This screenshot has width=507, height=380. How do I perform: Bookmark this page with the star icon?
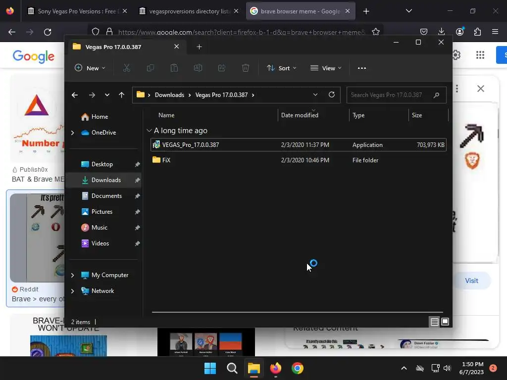(x=375, y=32)
